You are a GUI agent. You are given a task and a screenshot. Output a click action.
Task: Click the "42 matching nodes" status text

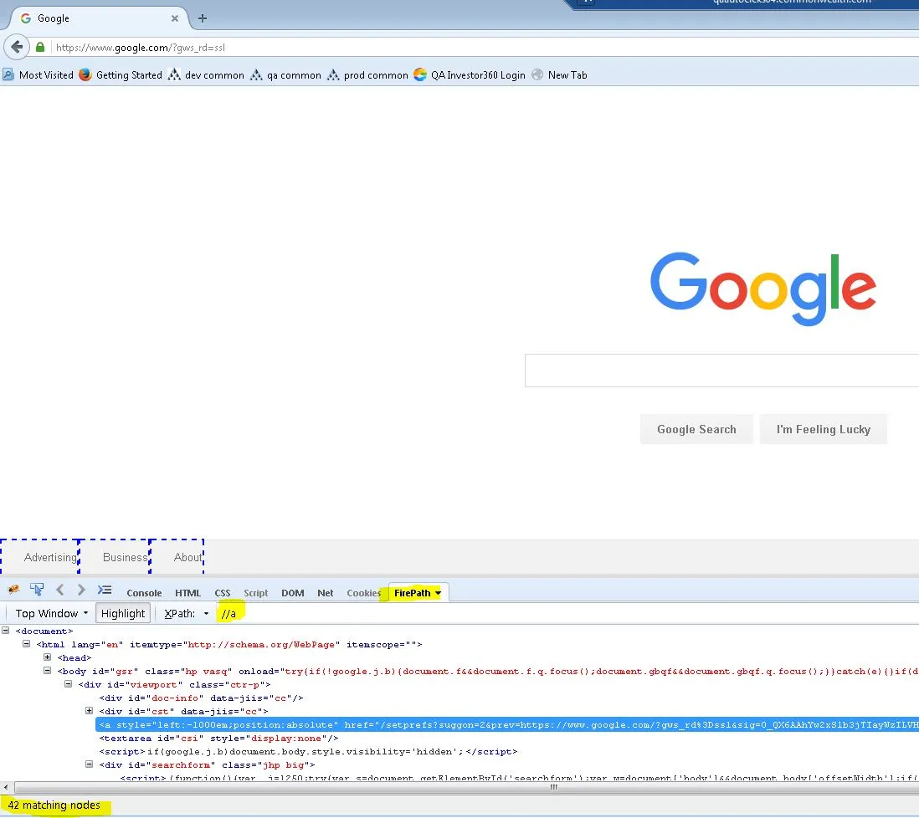pyautogui.click(x=54, y=805)
